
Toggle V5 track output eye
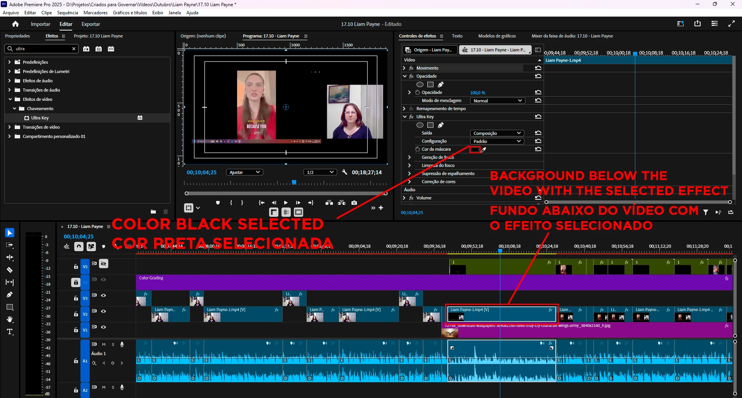[103, 264]
